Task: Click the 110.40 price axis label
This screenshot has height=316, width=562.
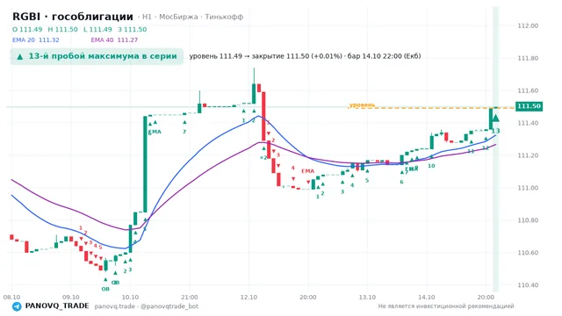Action: coord(528,285)
